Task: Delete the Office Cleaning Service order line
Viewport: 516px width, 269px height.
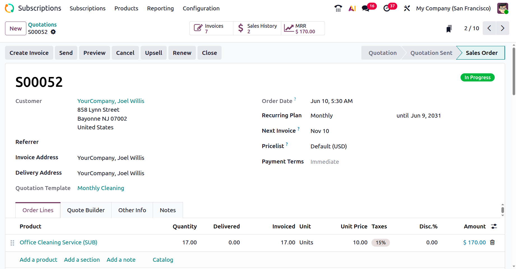Action: click(x=492, y=242)
